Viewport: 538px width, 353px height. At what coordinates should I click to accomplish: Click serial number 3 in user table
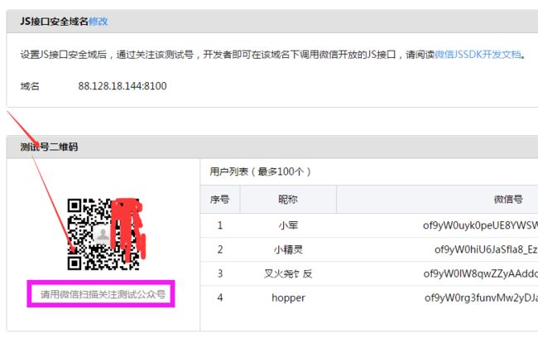click(x=220, y=273)
